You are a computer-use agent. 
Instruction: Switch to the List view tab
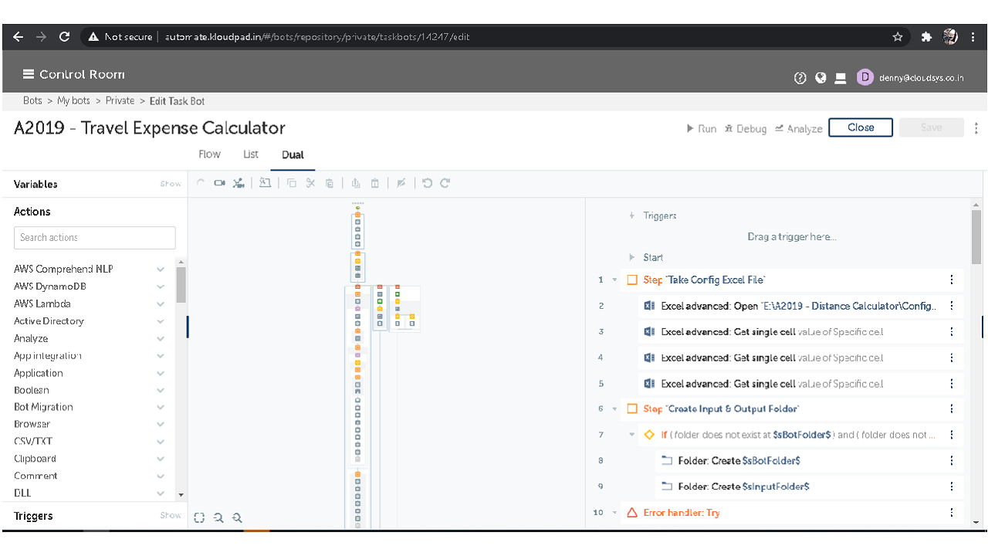[251, 154]
